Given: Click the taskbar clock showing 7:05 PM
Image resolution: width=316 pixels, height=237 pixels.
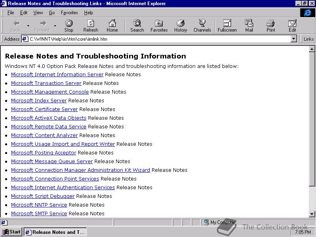Looking at the screenshot, I should tap(303, 232).
